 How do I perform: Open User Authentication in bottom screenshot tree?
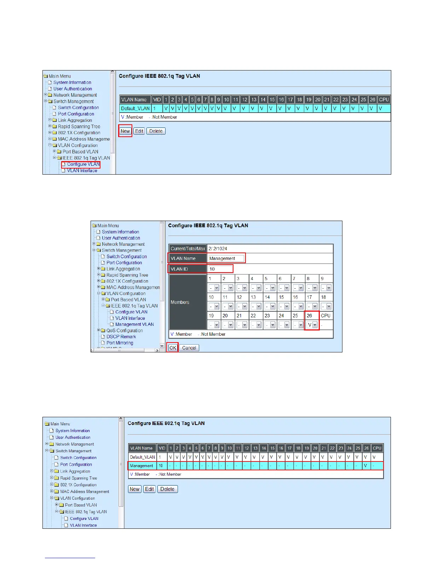point(73,437)
